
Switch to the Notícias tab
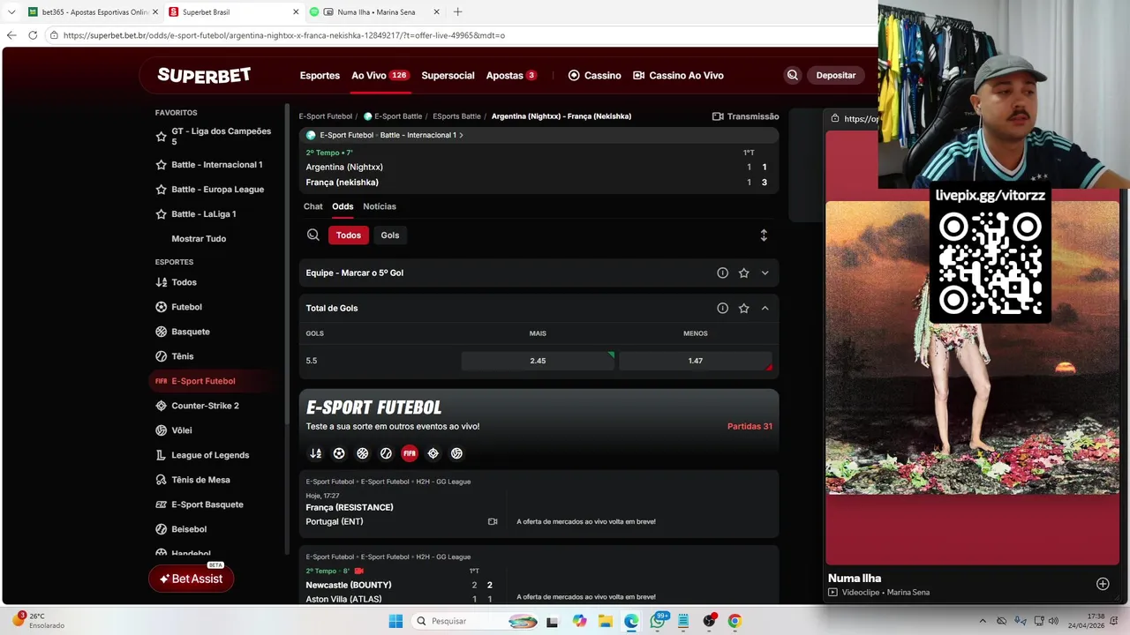point(380,206)
